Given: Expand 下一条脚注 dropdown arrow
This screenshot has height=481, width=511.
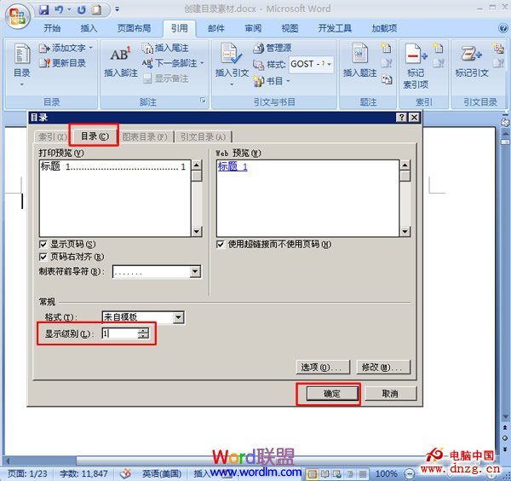Looking at the screenshot, I should click(x=202, y=63).
